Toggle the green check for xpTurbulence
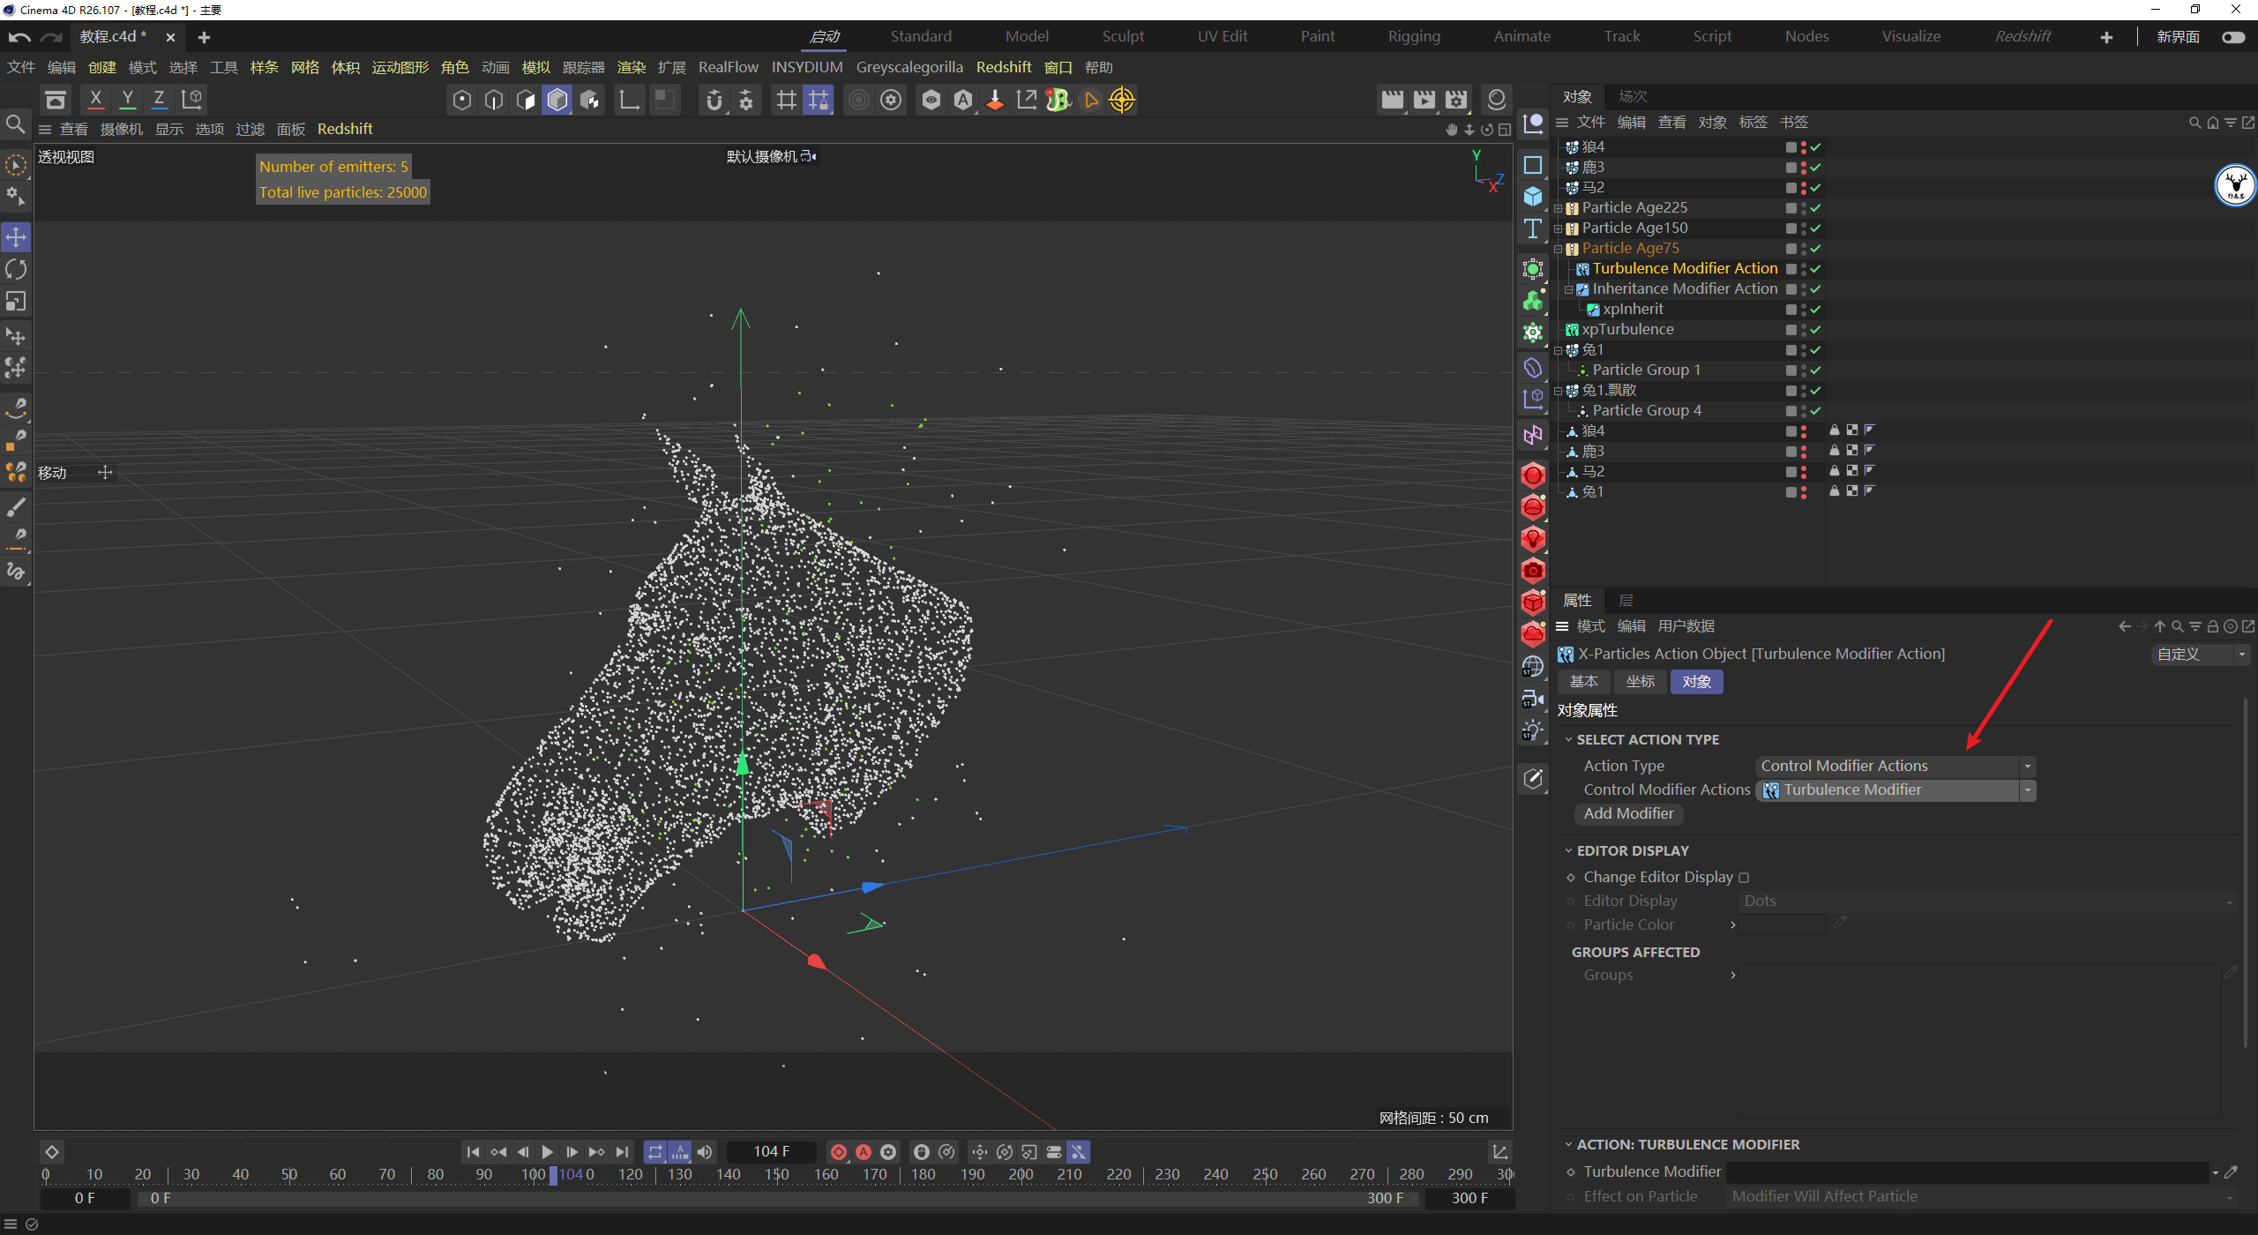The width and height of the screenshot is (2258, 1235). pyautogui.click(x=1815, y=330)
